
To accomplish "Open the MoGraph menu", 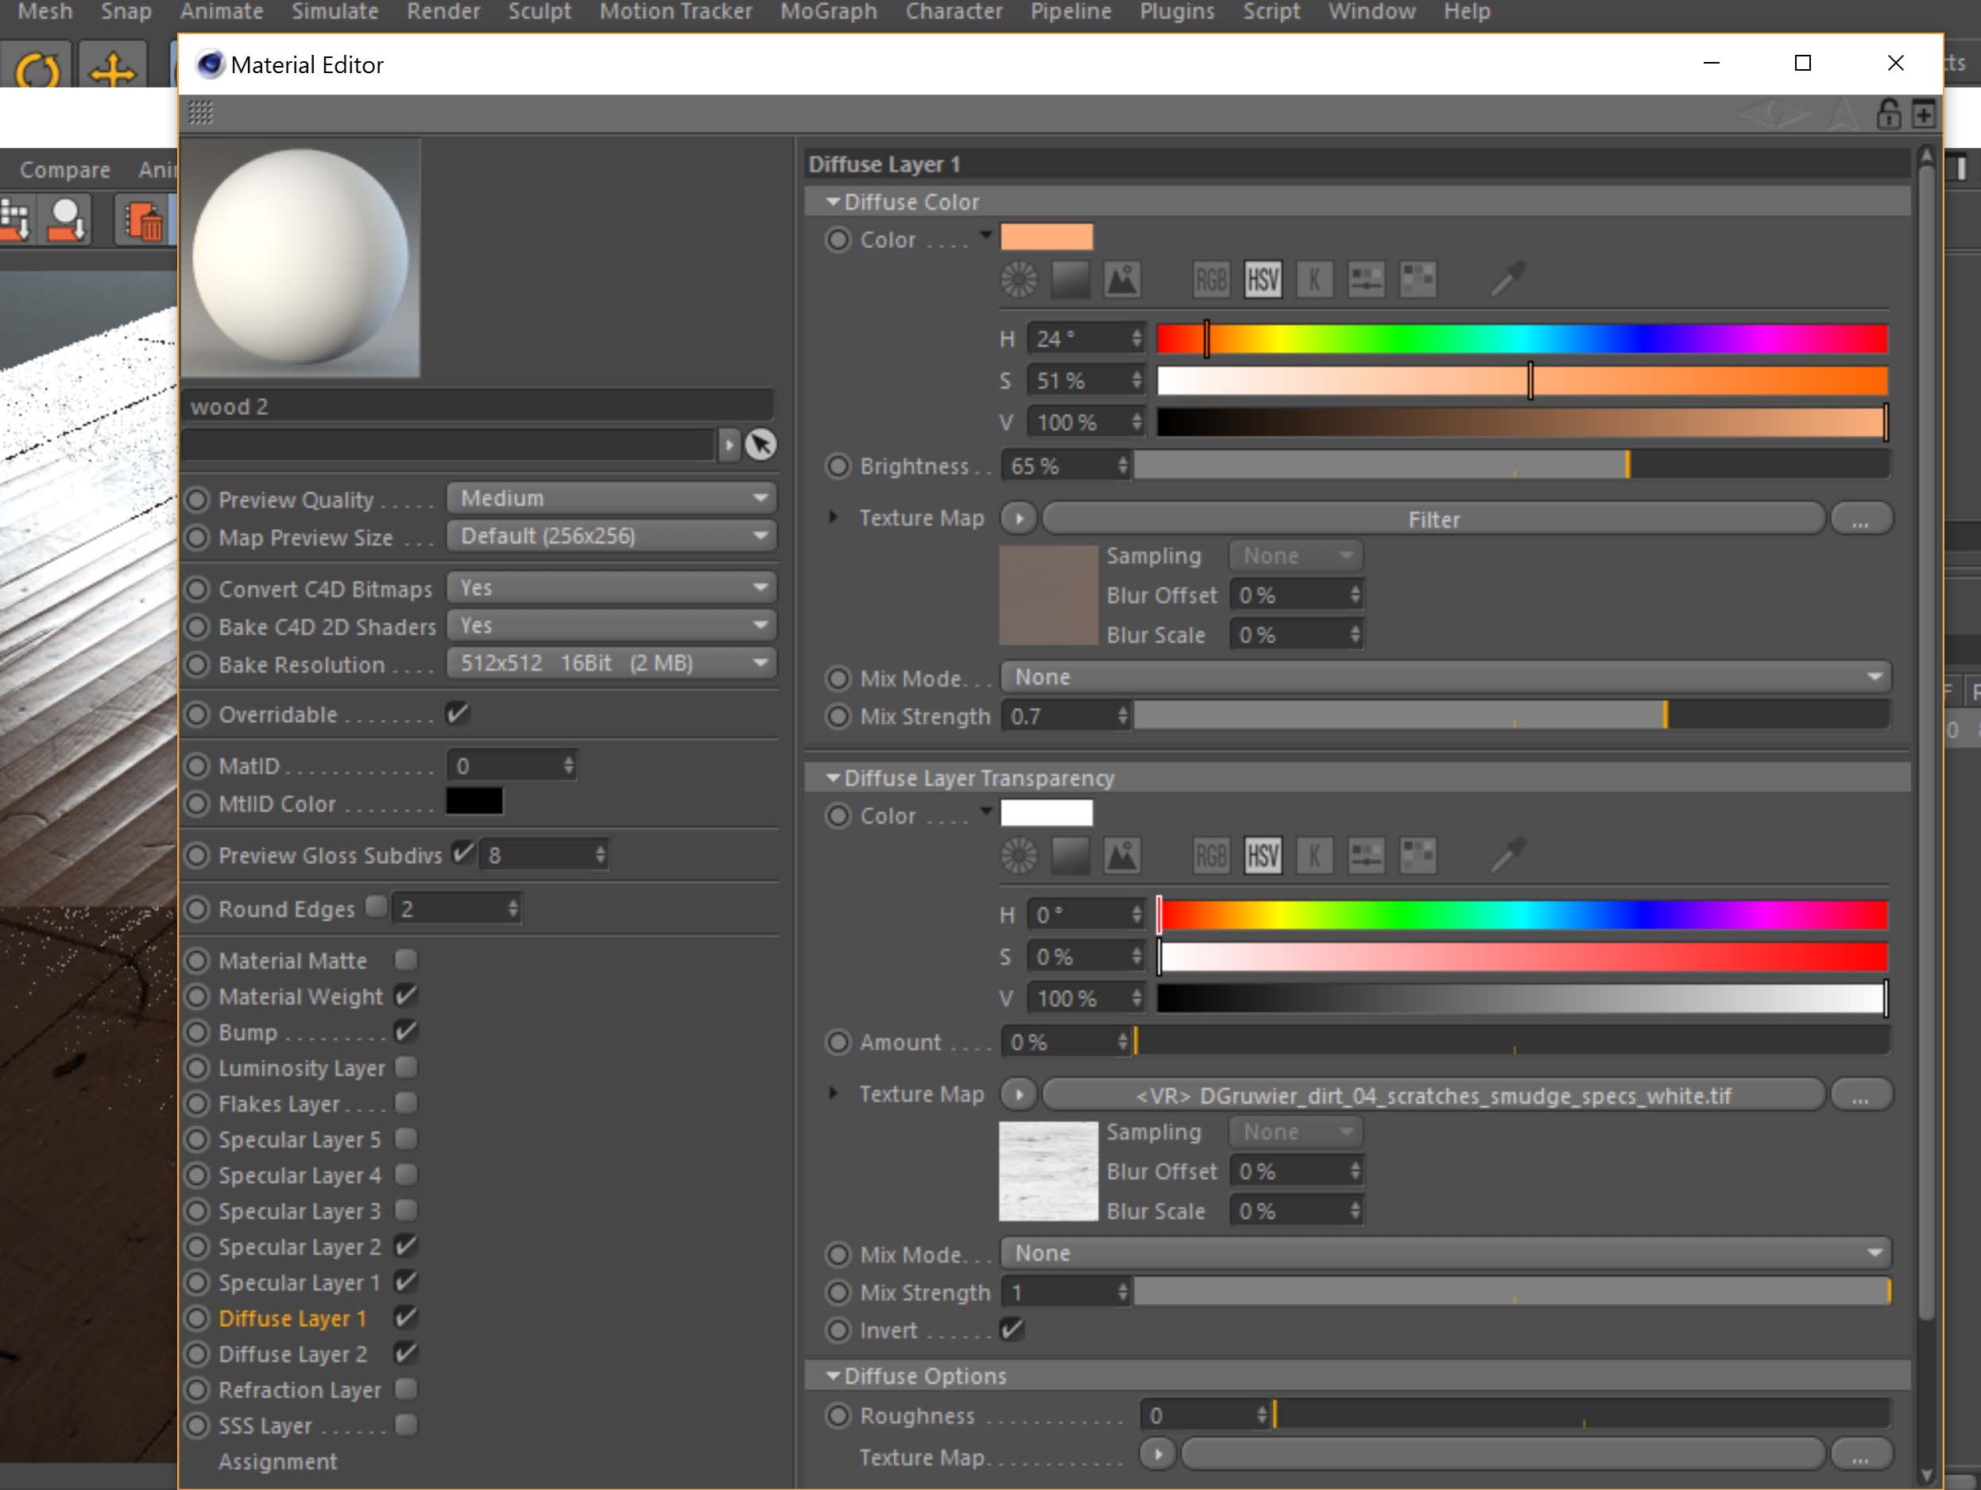I will click(827, 12).
